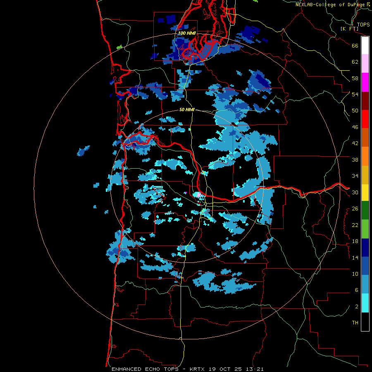Click the legend value 50

(x=355, y=111)
